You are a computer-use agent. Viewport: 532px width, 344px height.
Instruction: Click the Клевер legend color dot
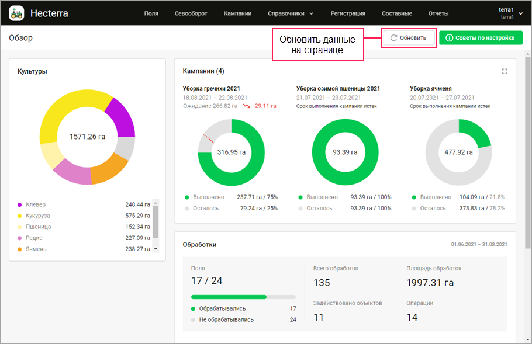pyautogui.click(x=20, y=204)
